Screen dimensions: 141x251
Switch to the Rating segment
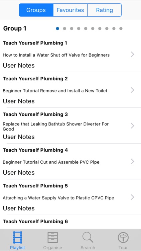coord(105,10)
